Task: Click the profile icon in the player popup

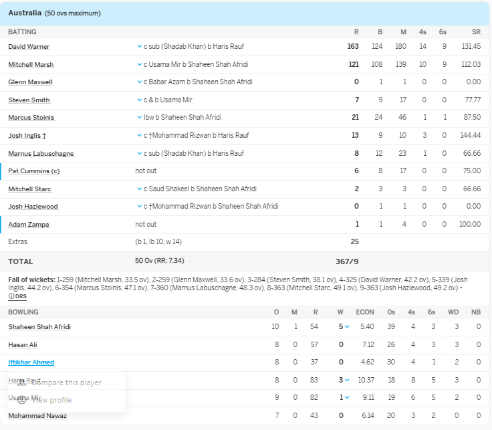Action: tap(21, 400)
